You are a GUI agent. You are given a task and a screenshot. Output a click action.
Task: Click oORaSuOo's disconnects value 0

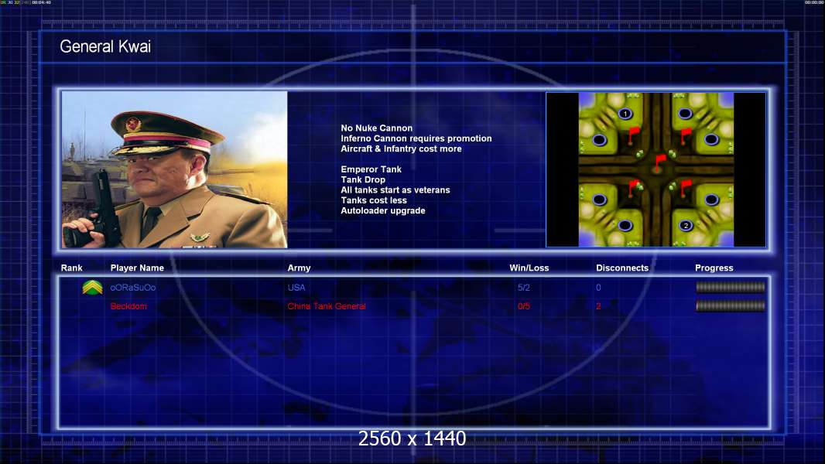pyautogui.click(x=598, y=288)
